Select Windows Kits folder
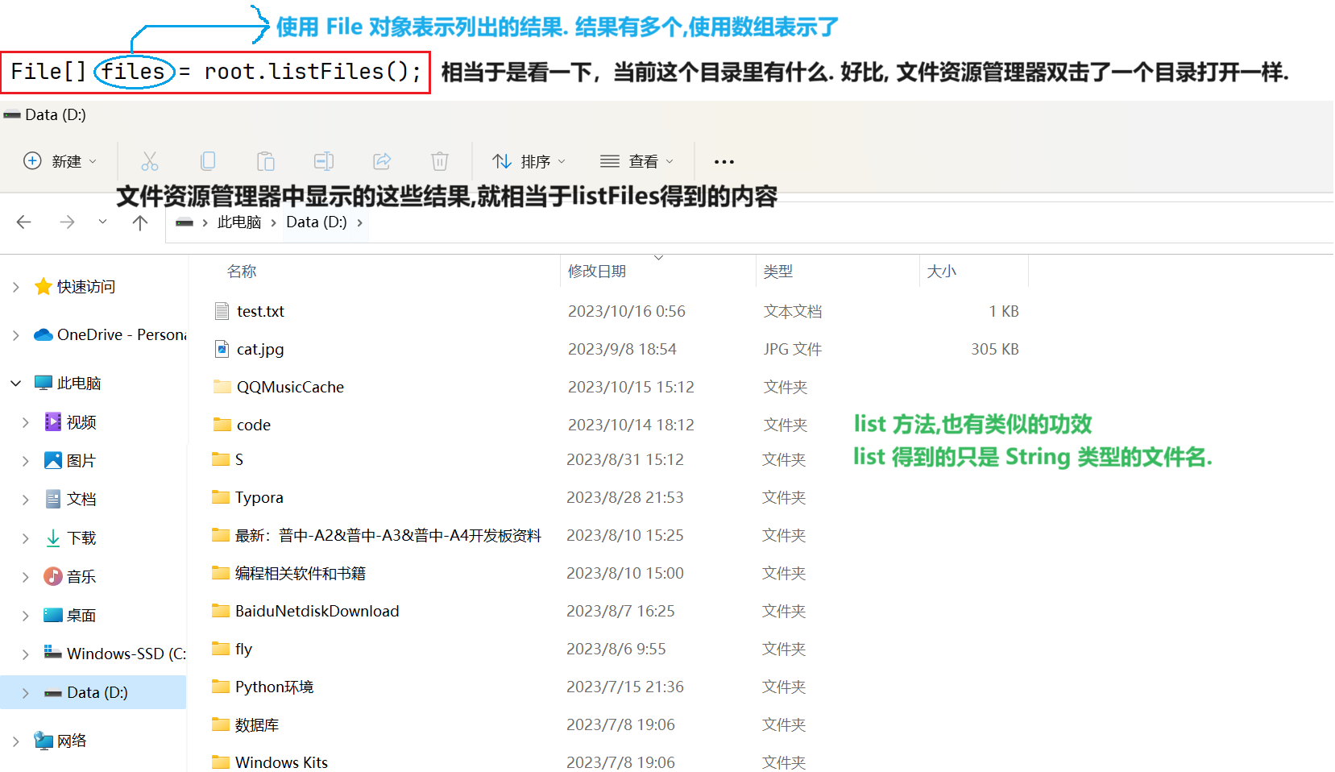Viewport: 1335px width, 772px height. [282, 762]
